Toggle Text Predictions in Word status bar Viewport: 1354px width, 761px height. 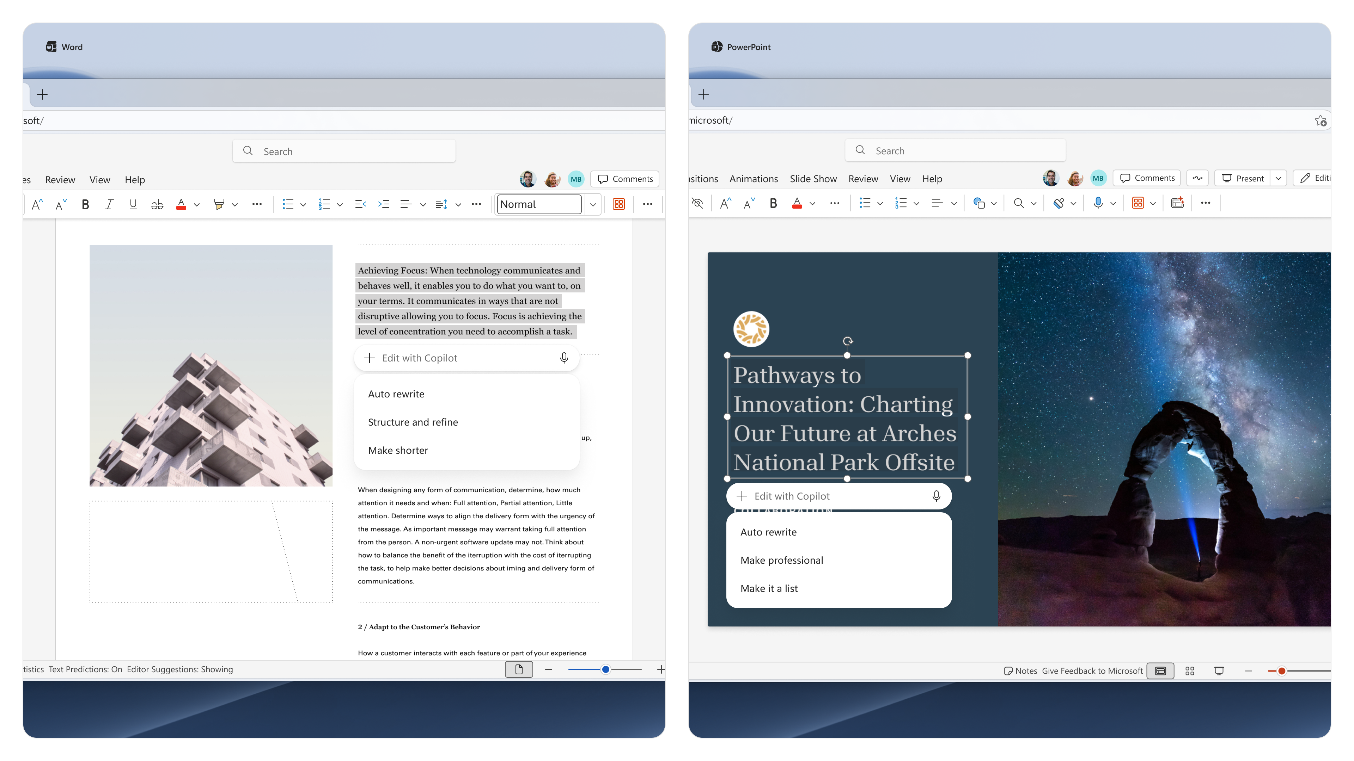(85, 669)
